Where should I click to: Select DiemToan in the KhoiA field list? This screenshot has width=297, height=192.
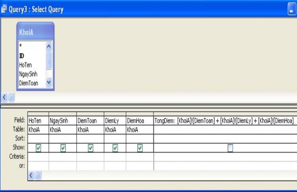pos(29,83)
